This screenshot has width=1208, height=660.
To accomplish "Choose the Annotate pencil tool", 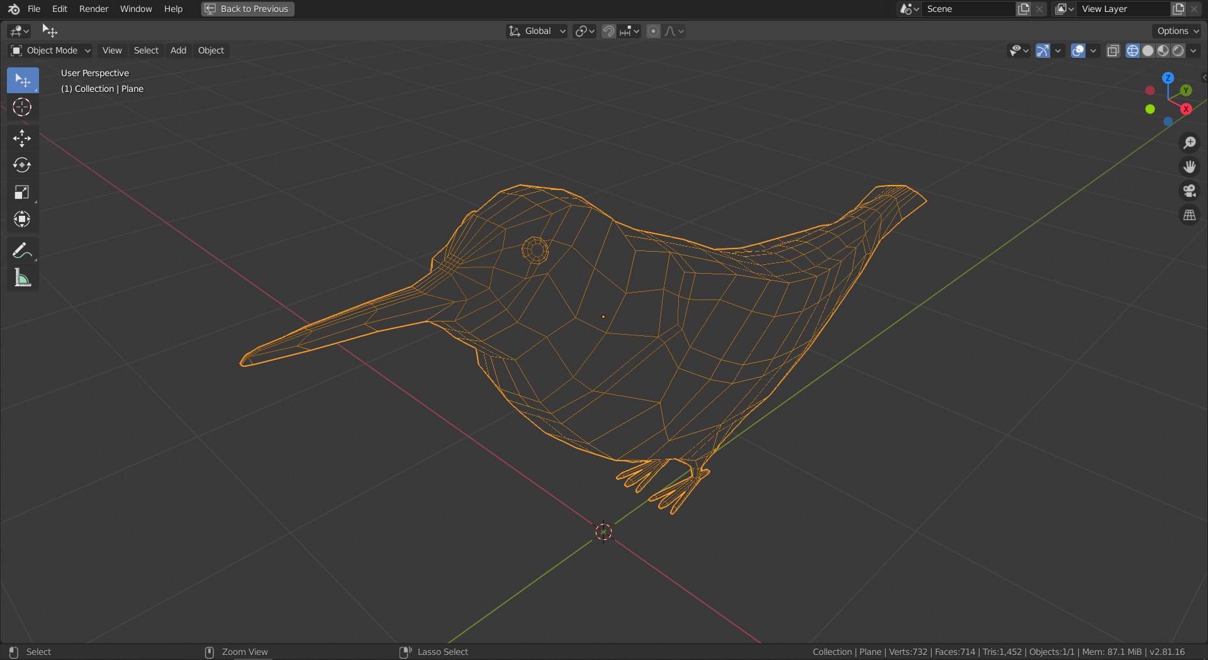I will click(23, 250).
